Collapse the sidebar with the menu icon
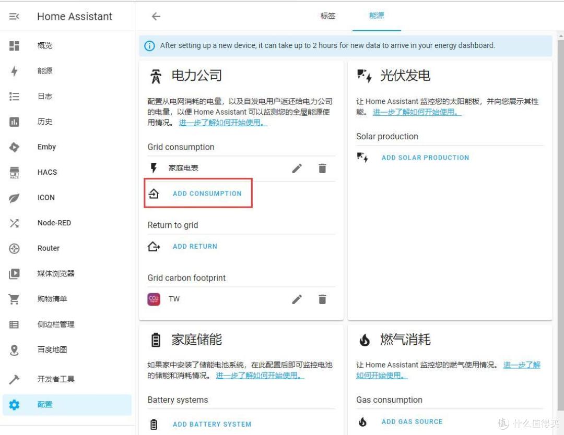Image resolution: width=564 pixels, height=435 pixels. pos(14,16)
